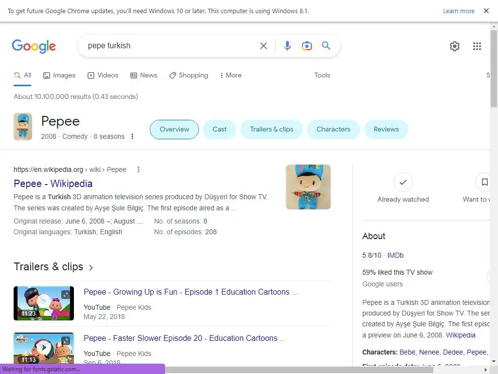Image resolution: width=498 pixels, height=374 pixels.
Task: Open Faster Slower Episode 20 video link
Action: [184, 338]
